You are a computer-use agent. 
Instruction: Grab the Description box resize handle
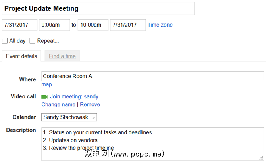coord(262,158)
